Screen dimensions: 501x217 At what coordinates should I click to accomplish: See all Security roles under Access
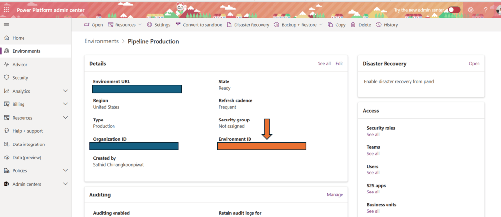[x=373, y=135]
